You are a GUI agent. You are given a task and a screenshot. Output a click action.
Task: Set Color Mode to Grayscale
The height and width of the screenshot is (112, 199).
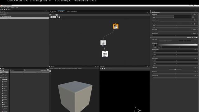click(x=185, y=41)
